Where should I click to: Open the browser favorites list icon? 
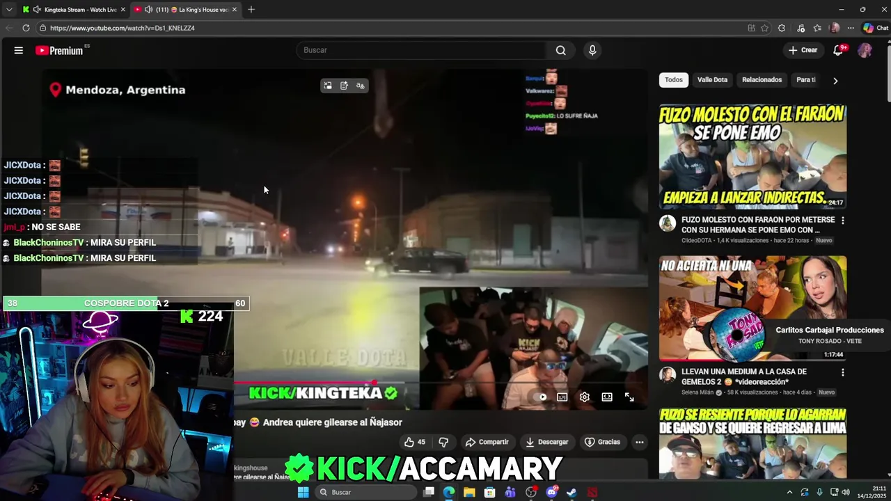coord(817,28)
